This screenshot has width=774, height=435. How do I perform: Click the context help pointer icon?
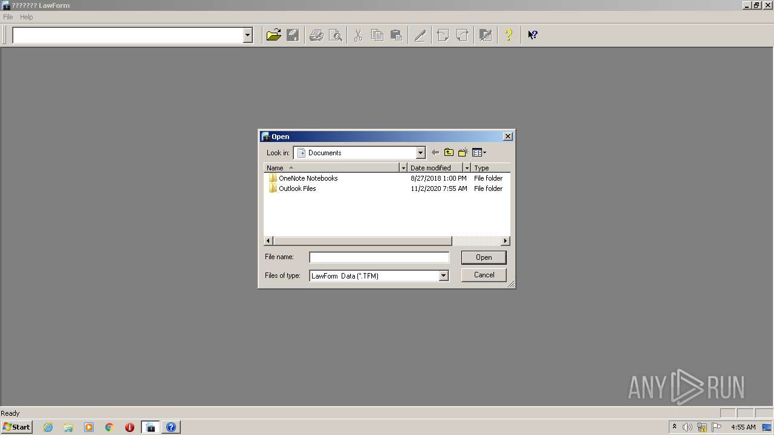click(x=532, y=35)
